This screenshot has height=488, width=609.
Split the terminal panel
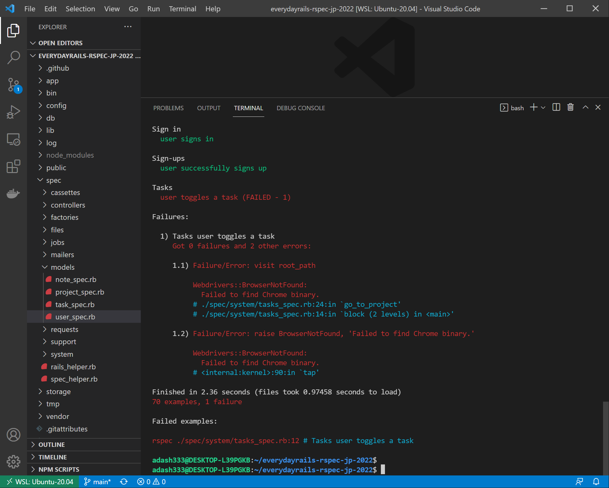[556, 107]
